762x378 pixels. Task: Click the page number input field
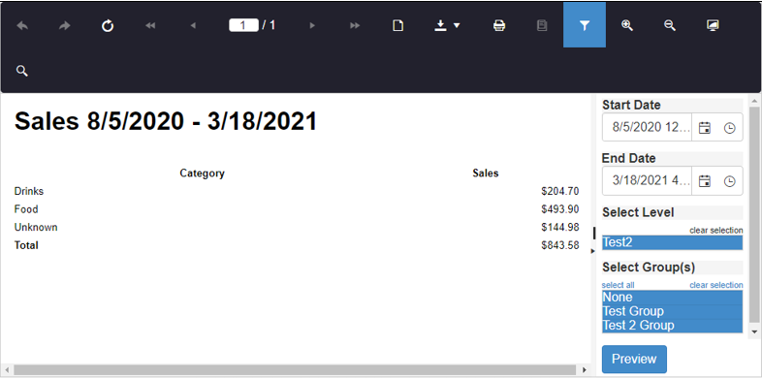pyautogui.click(x=243, y=25)
